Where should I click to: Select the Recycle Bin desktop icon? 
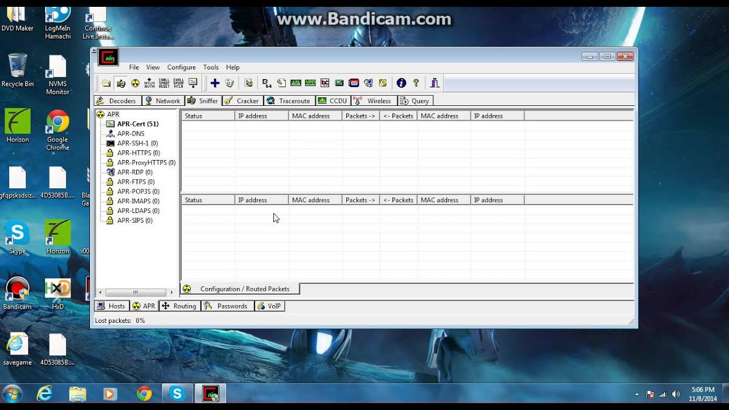tap(18, 71)
